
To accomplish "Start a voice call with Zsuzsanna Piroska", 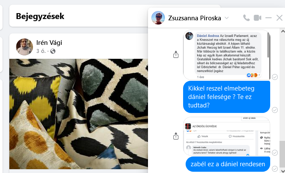I will [x=247, y=18].
